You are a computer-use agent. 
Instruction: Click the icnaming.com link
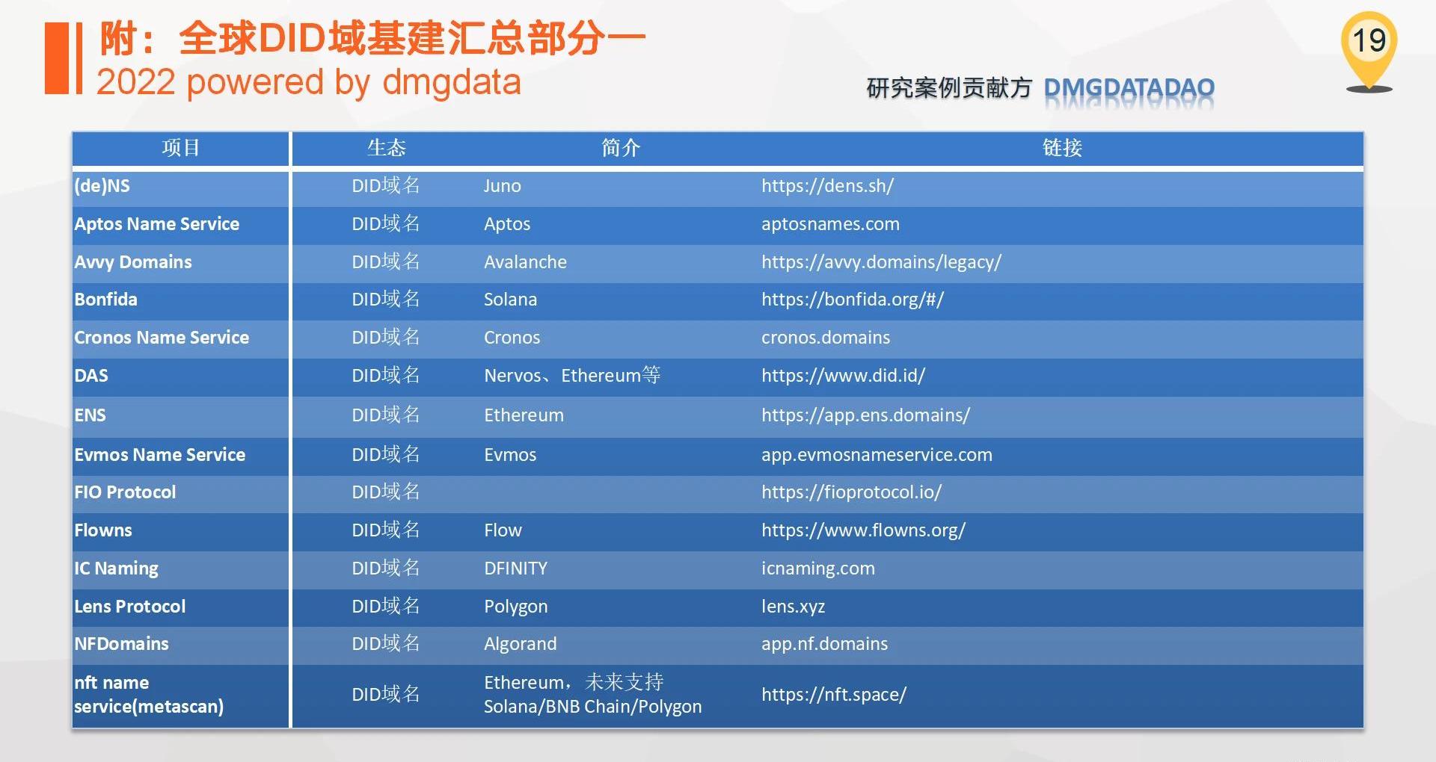click(817, 569)
